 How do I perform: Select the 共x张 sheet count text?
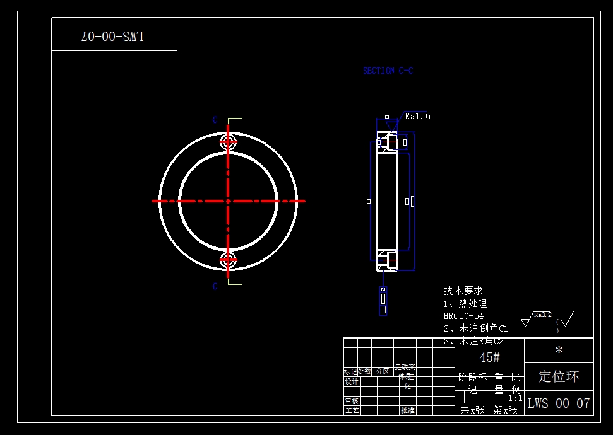[472, 410]
